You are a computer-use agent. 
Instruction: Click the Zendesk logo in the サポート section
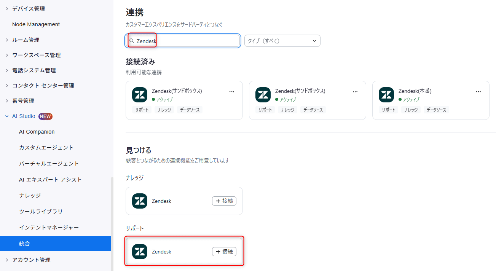(x=139, y=252)
